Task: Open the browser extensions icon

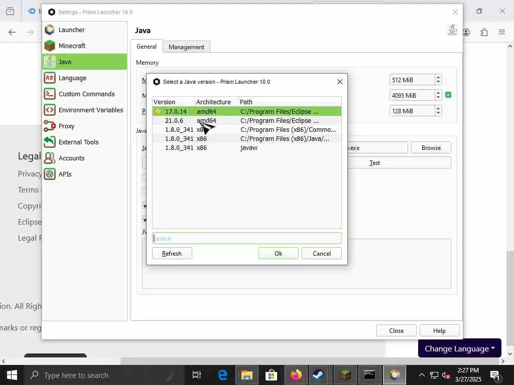Action: pos(484,32)
